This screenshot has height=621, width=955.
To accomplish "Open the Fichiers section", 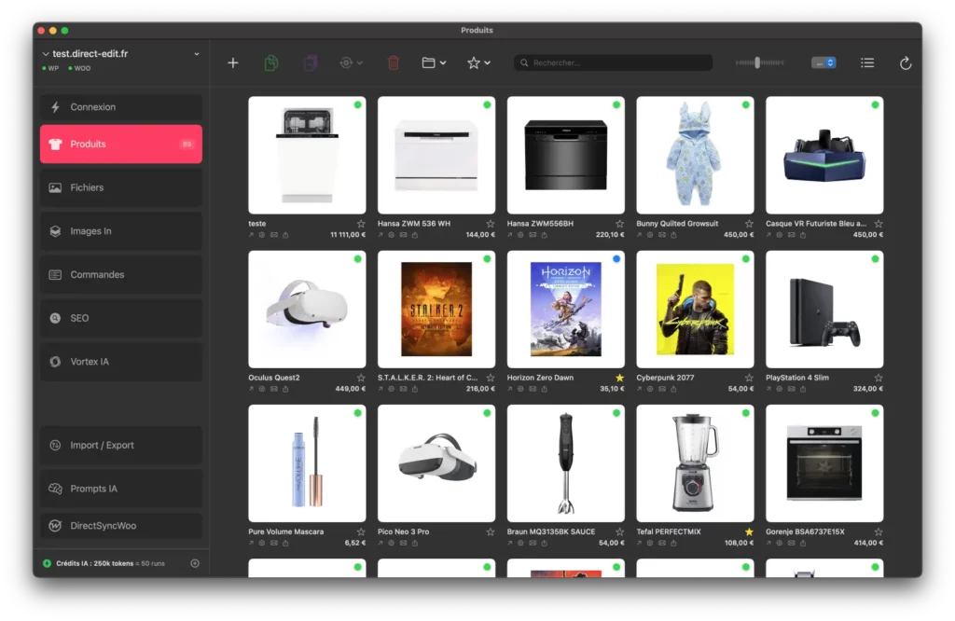I will click(121, 187).
